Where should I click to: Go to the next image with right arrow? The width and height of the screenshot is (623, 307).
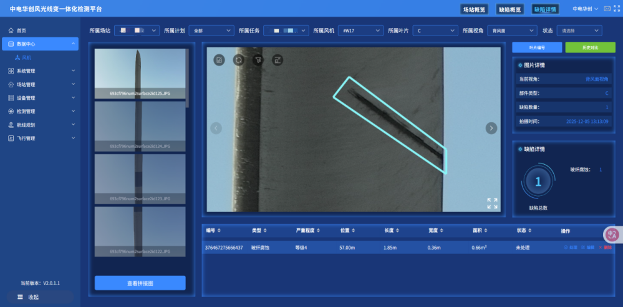[x=491, y=128]
